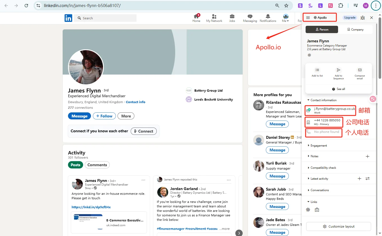
Task: Expand the Notes section
Action: point(313,156)
